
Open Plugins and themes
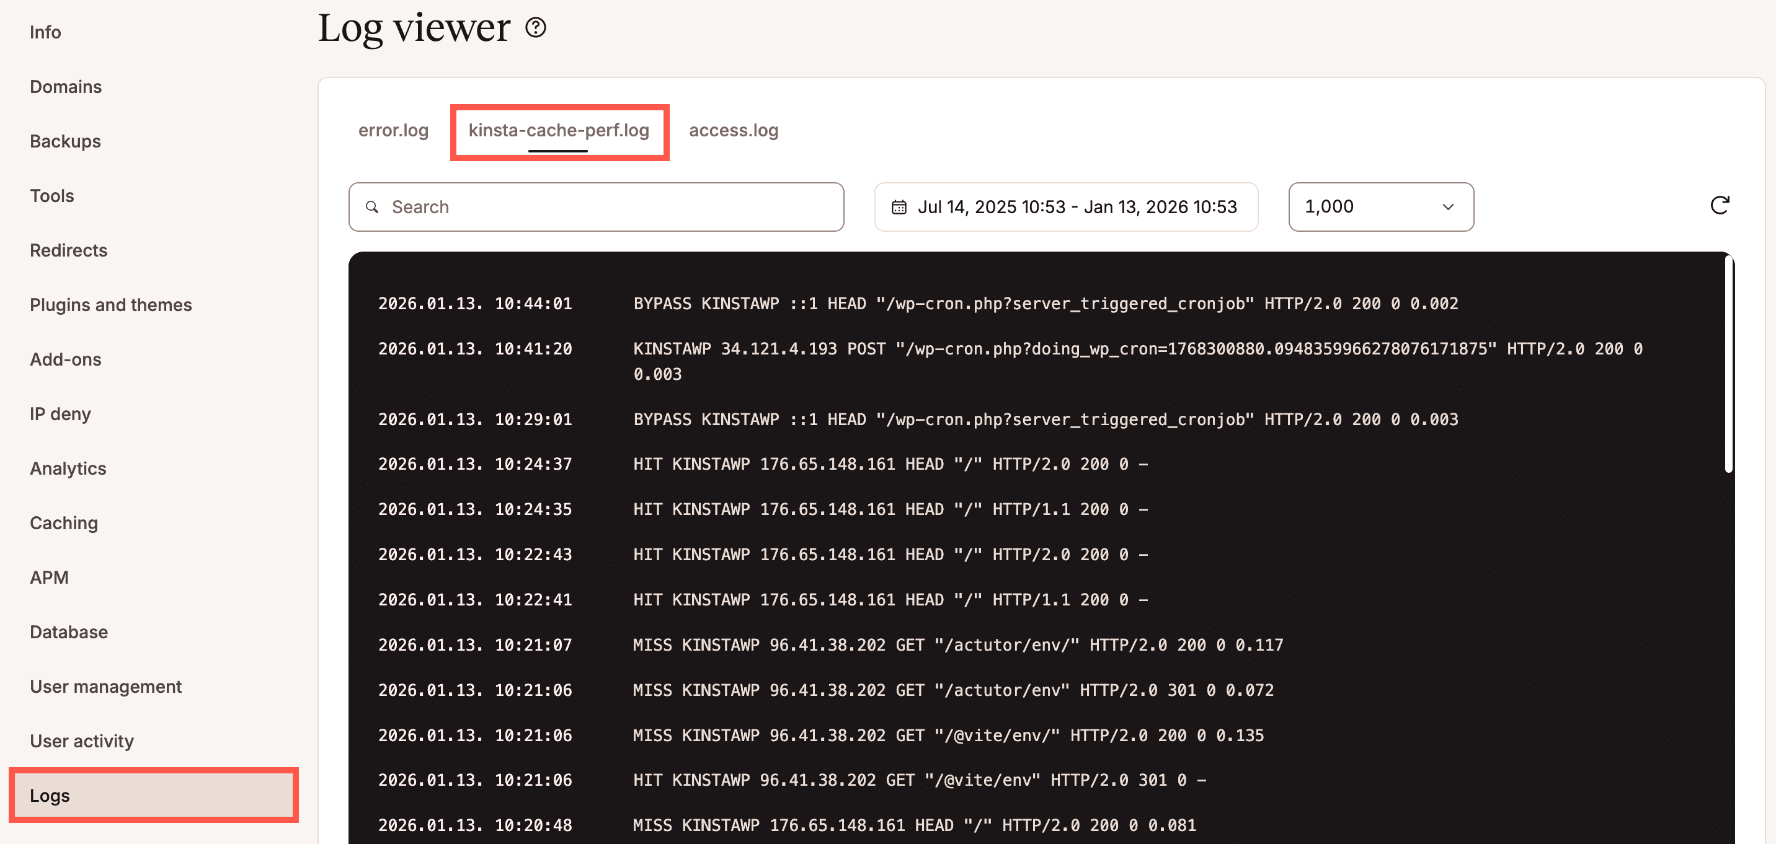coord(111,304)
